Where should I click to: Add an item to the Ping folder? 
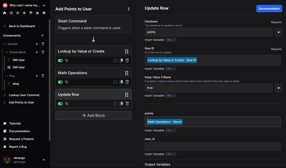point(37,76)
